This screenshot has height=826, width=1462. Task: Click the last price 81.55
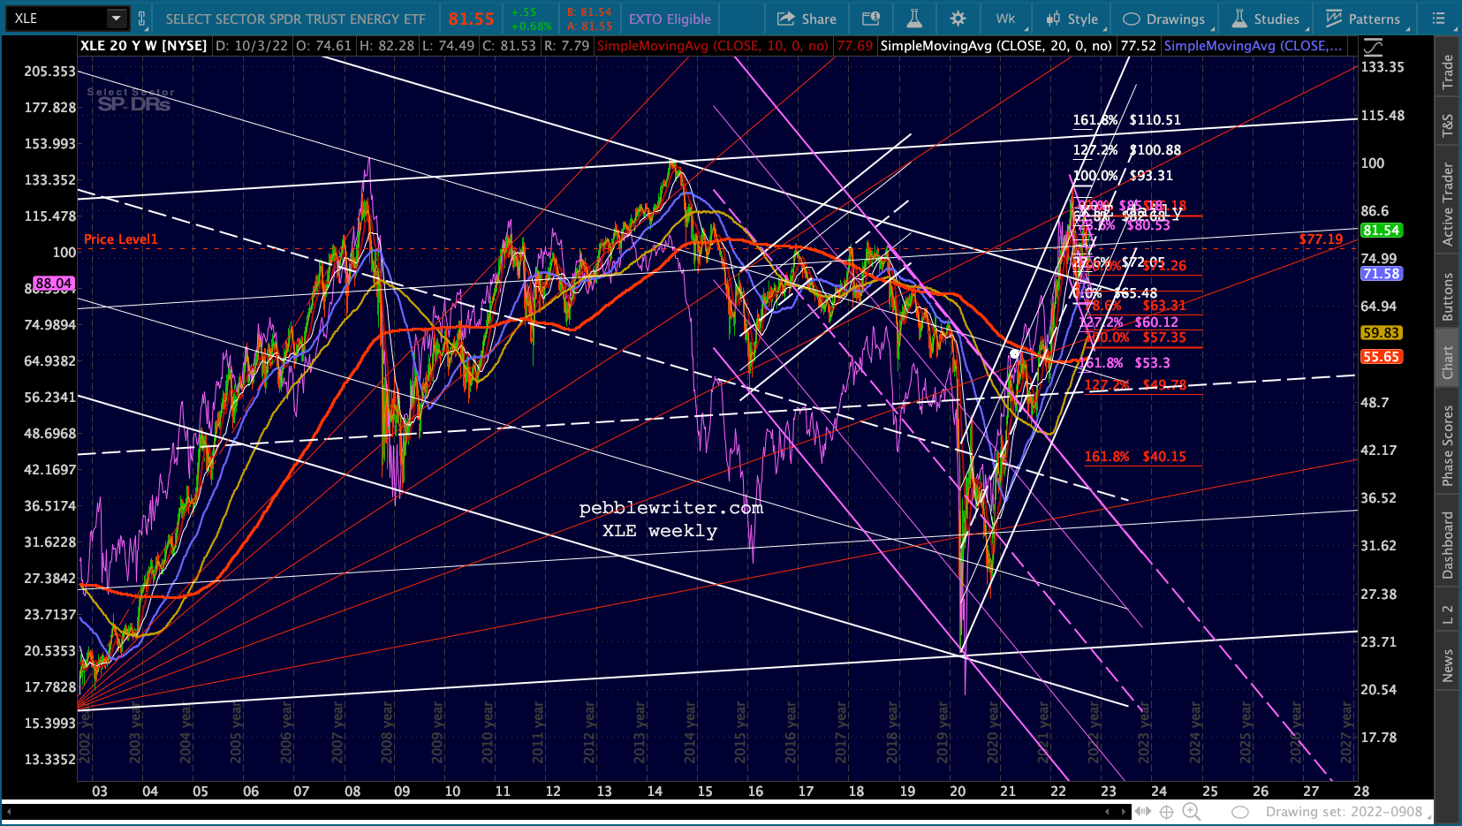pos(471,19)
